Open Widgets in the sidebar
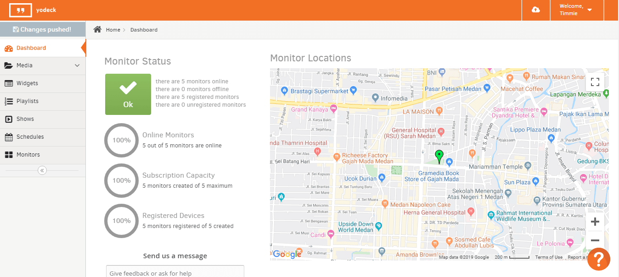 (27, 83)
